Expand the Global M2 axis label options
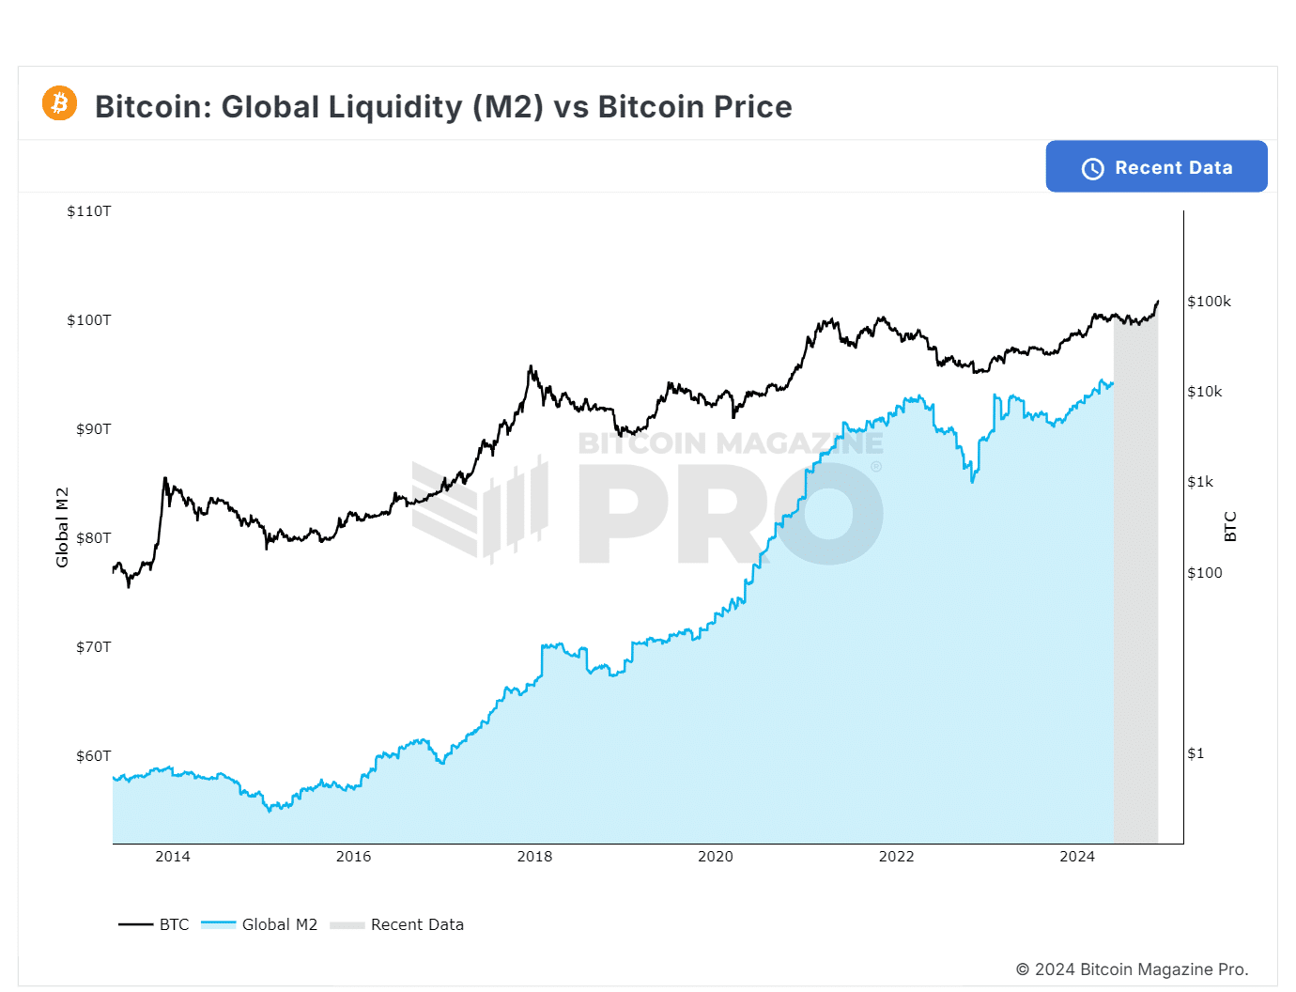 tap(63, 524)
